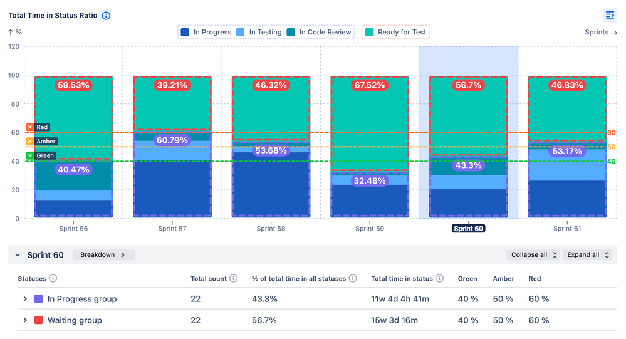The height and width of the screenshot is (339, 626).
Task: Click info icon next to Statuses header
Action: click(53, 278)
